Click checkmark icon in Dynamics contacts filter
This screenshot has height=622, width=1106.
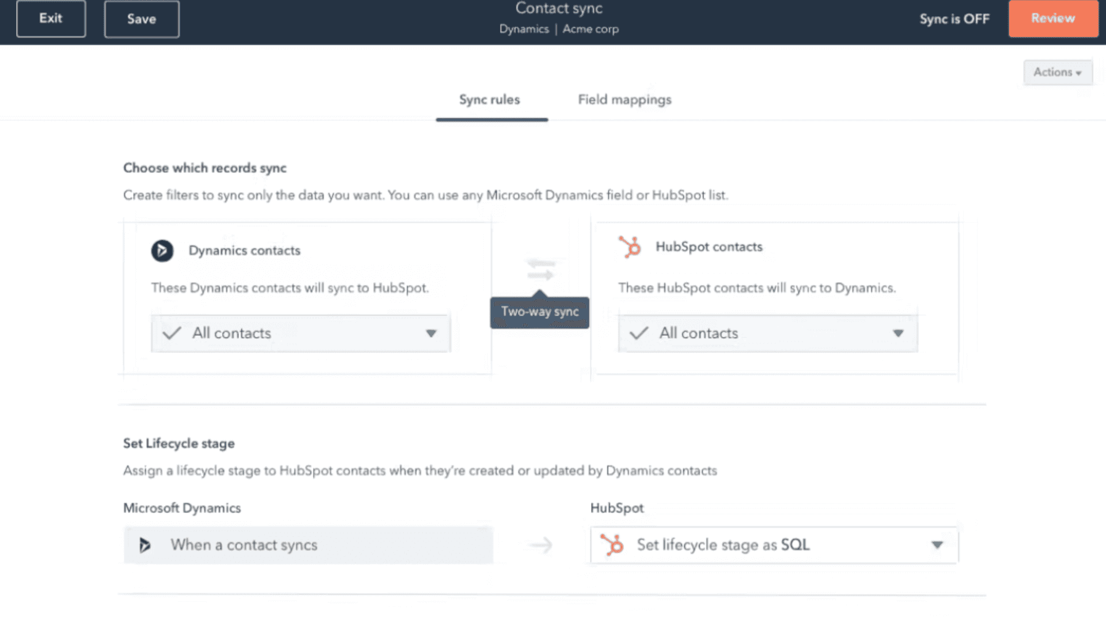[x=172, y=333]
